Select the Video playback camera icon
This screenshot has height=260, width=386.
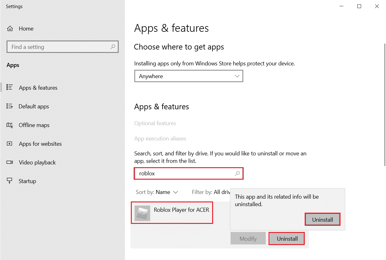pos(10,162)
